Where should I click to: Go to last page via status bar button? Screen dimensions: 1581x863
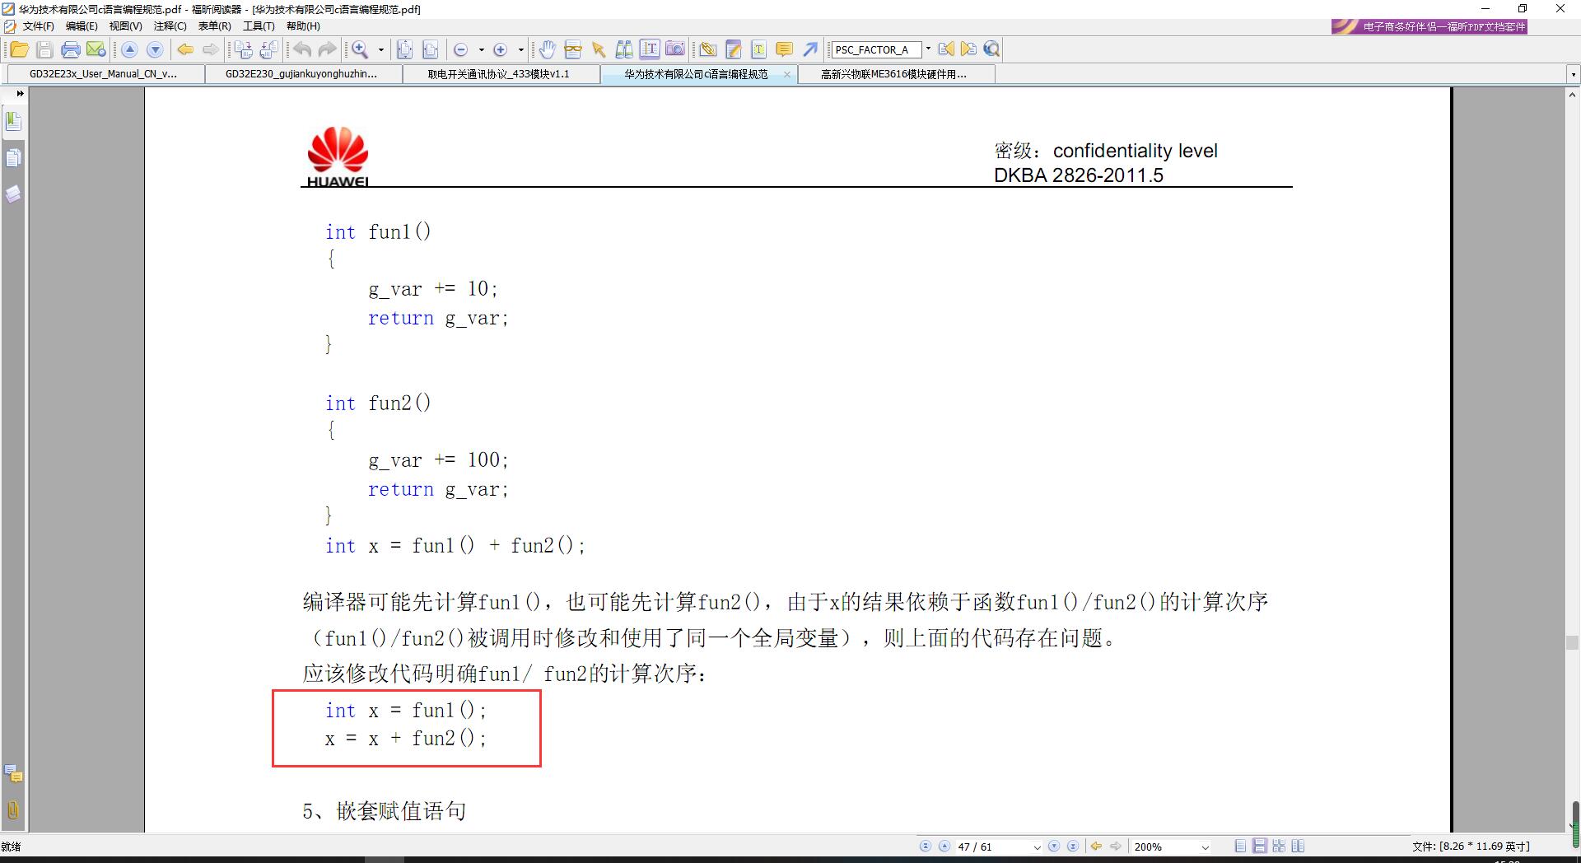click(x=1073, y=846)
